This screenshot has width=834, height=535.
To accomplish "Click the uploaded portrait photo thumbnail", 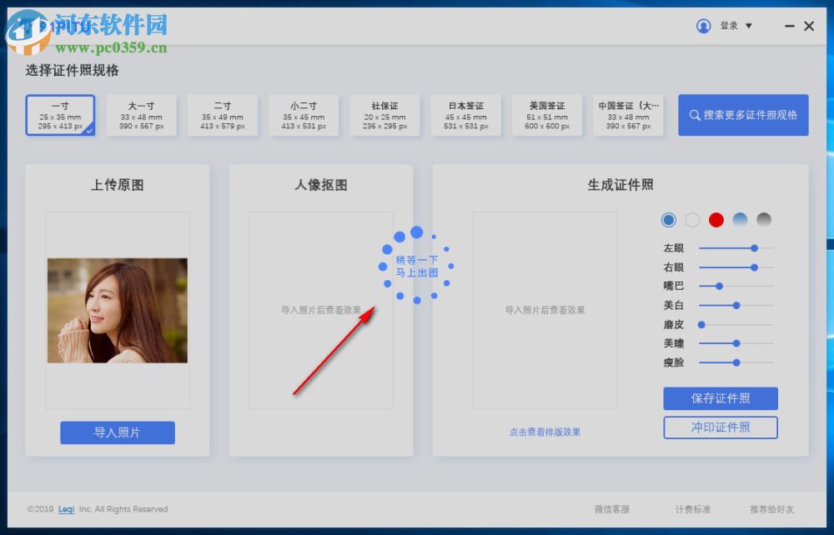I will click(x=118, y=311).
